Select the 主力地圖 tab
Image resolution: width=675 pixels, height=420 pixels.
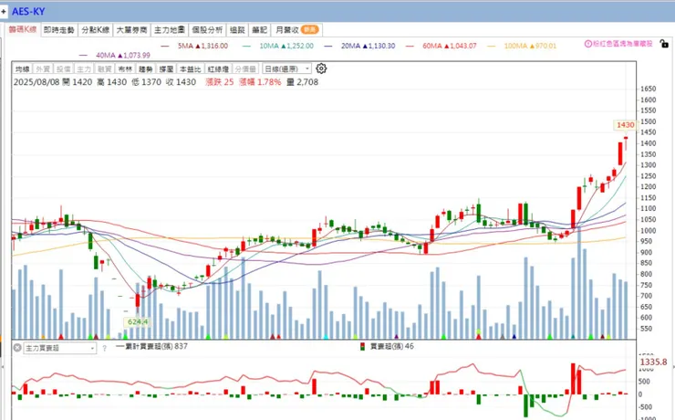(169, 30)
